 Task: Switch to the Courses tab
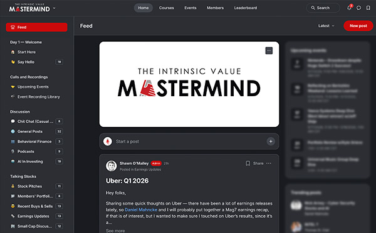[x=167, y=8]
